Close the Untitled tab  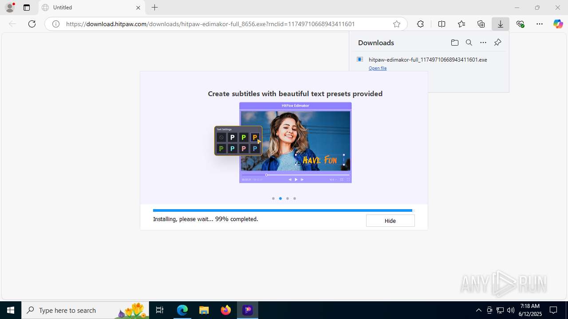pos(138,8)
